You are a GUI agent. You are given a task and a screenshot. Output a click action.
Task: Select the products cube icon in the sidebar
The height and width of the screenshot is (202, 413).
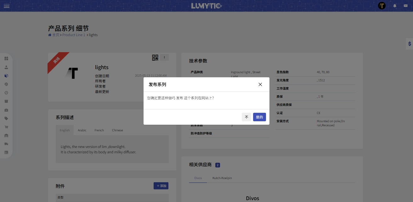click(x=6, y=75)
